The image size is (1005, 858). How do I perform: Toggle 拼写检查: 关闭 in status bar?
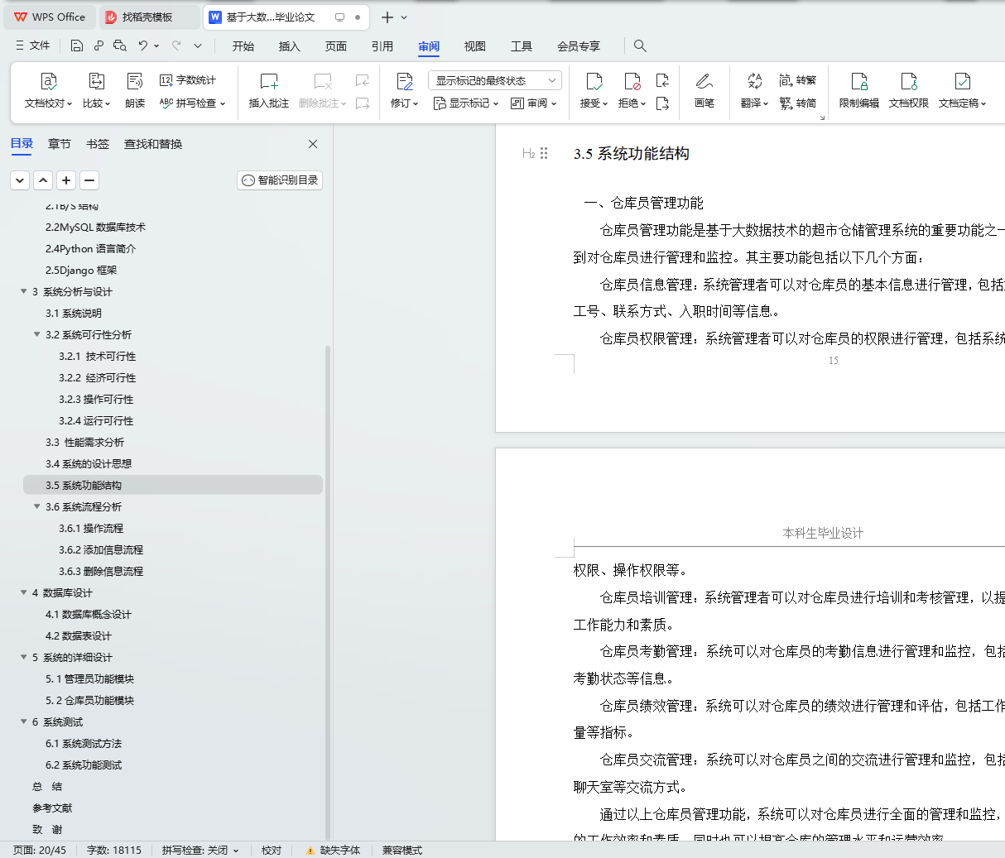coord(200,850)
